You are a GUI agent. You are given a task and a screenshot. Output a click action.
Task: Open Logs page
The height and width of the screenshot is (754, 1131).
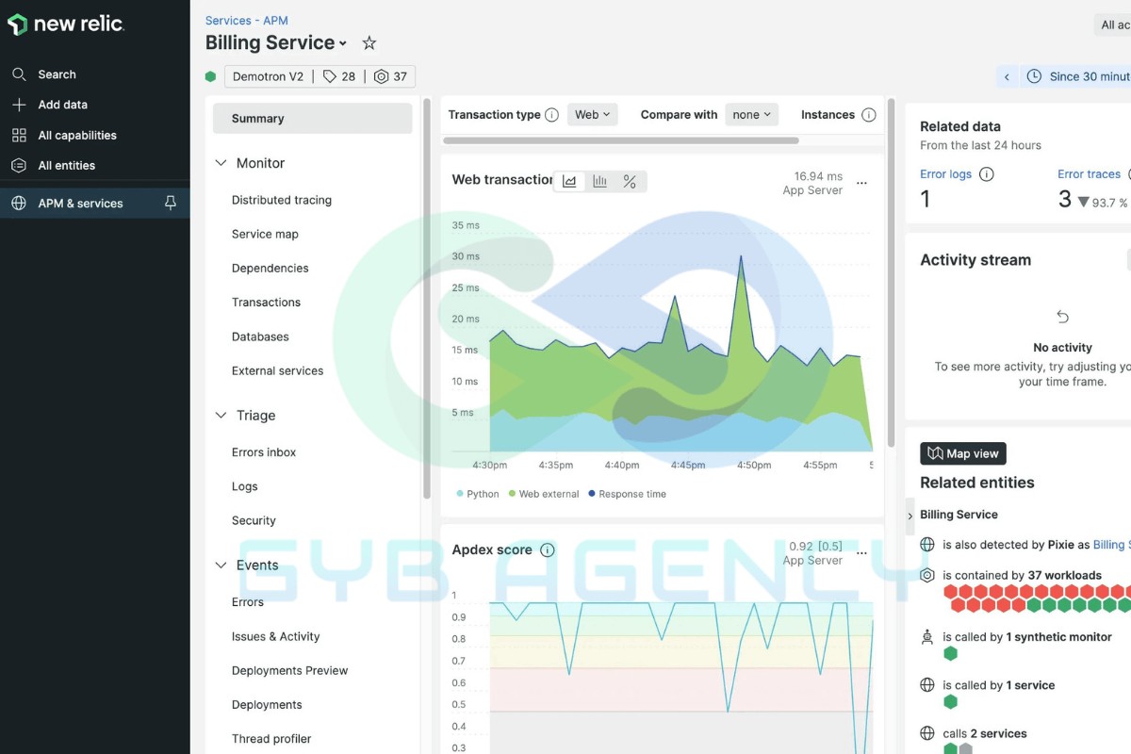[x=245, y=486]
